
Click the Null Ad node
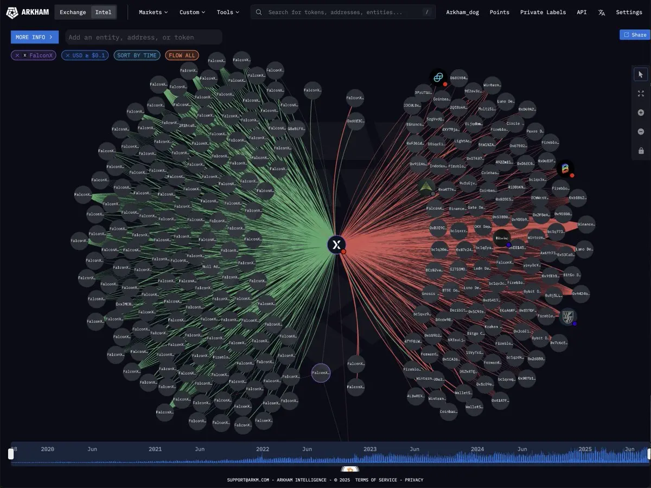[210, 266]
